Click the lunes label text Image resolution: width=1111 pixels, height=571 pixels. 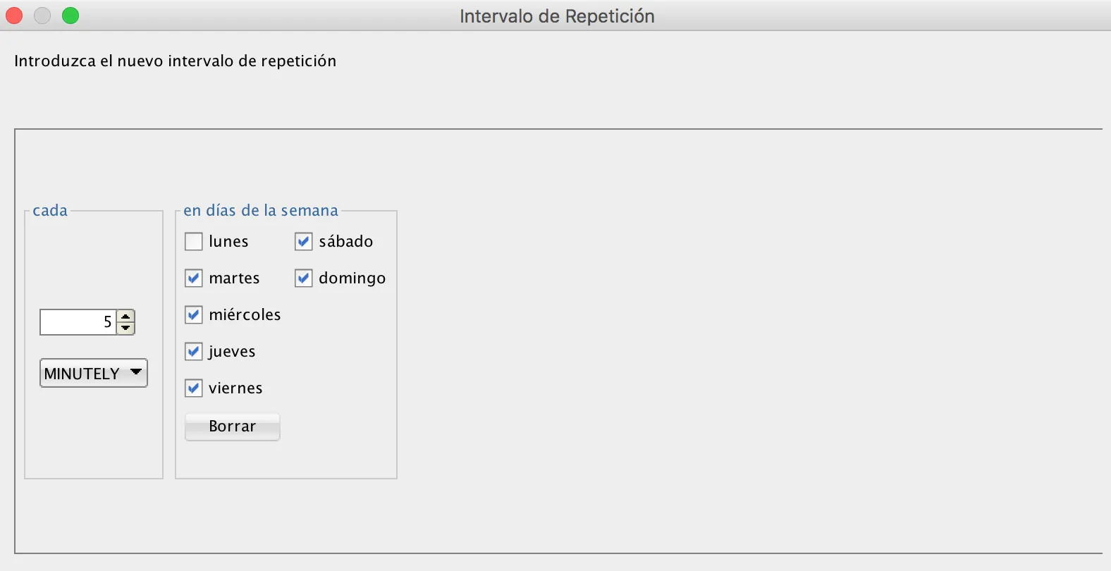pyautogui.click(x=228, y=242)
